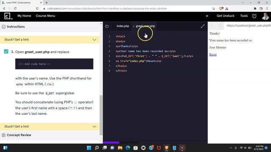Click the purple progress bar under editor
271x152 pixels.
[111, 143]
